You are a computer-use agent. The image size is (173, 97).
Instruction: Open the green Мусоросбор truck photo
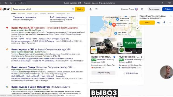tap(130, 46)
